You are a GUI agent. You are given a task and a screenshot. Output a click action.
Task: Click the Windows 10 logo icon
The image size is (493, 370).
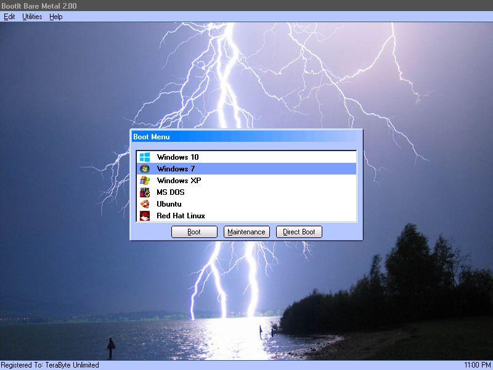point(145,157)
